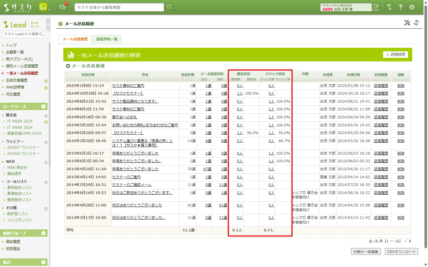The height and width of the screenshot is (267, 428).
Task: Open the notifications message icon
Action: [x=62, y=7]
